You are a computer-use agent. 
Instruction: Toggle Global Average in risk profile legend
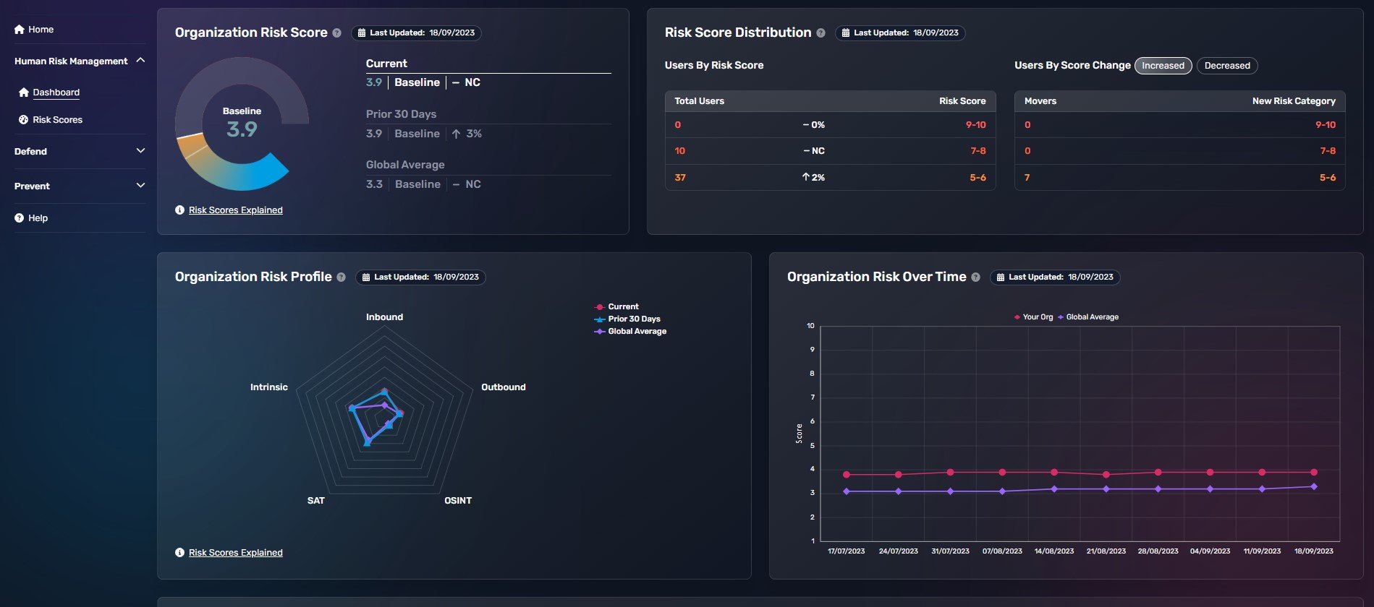click(x=637, y=332)
